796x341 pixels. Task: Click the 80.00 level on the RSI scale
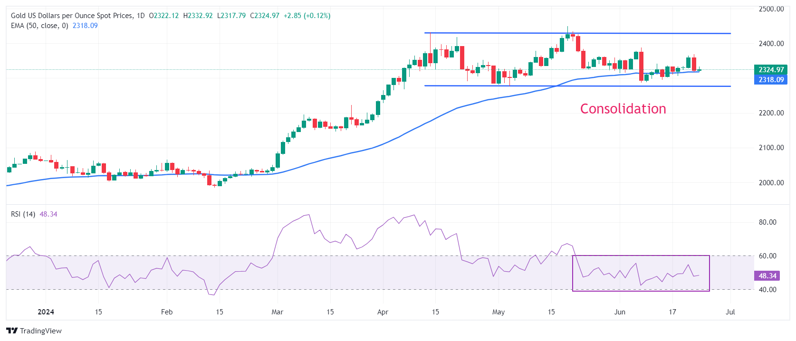pyautogui.click(x=767, y=222)
